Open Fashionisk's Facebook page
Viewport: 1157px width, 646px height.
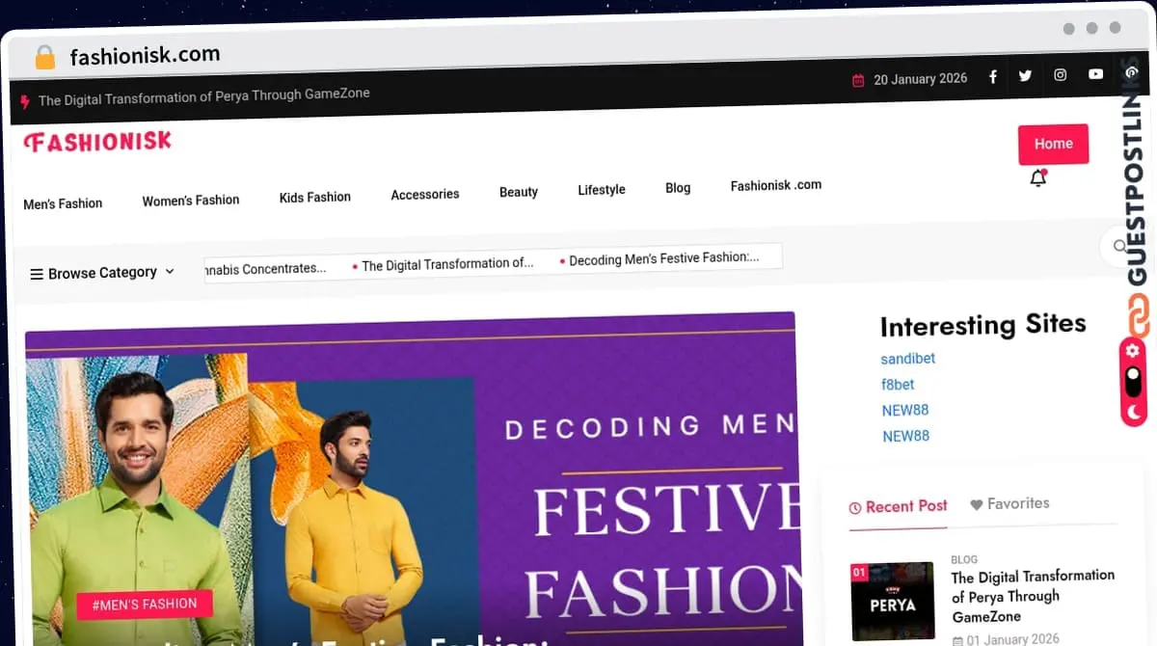993,75
